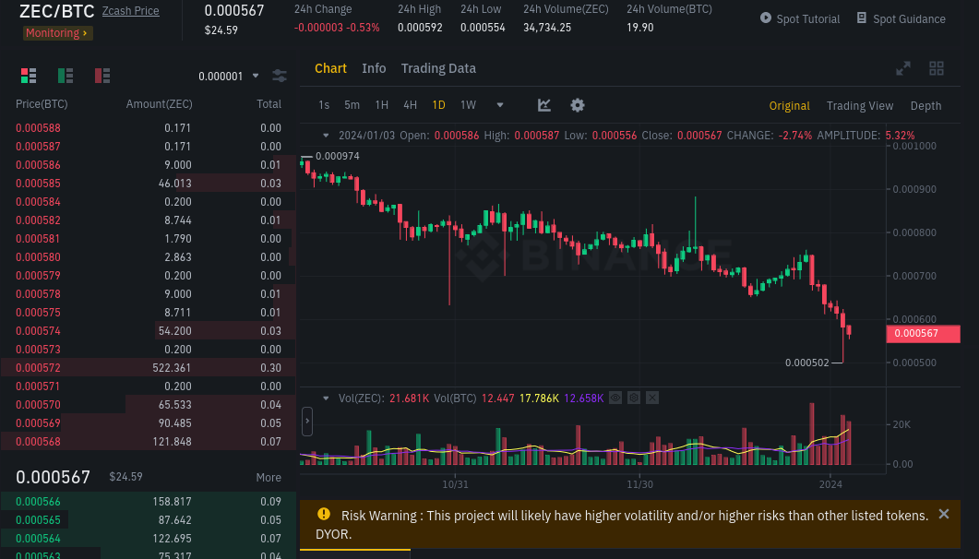
Task: Dismiss the risk warning banner
Action: pyautogui.click(x=944, y=514)
